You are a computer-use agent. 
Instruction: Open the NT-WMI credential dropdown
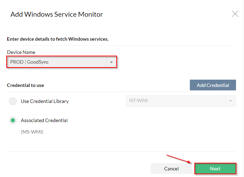181,101
